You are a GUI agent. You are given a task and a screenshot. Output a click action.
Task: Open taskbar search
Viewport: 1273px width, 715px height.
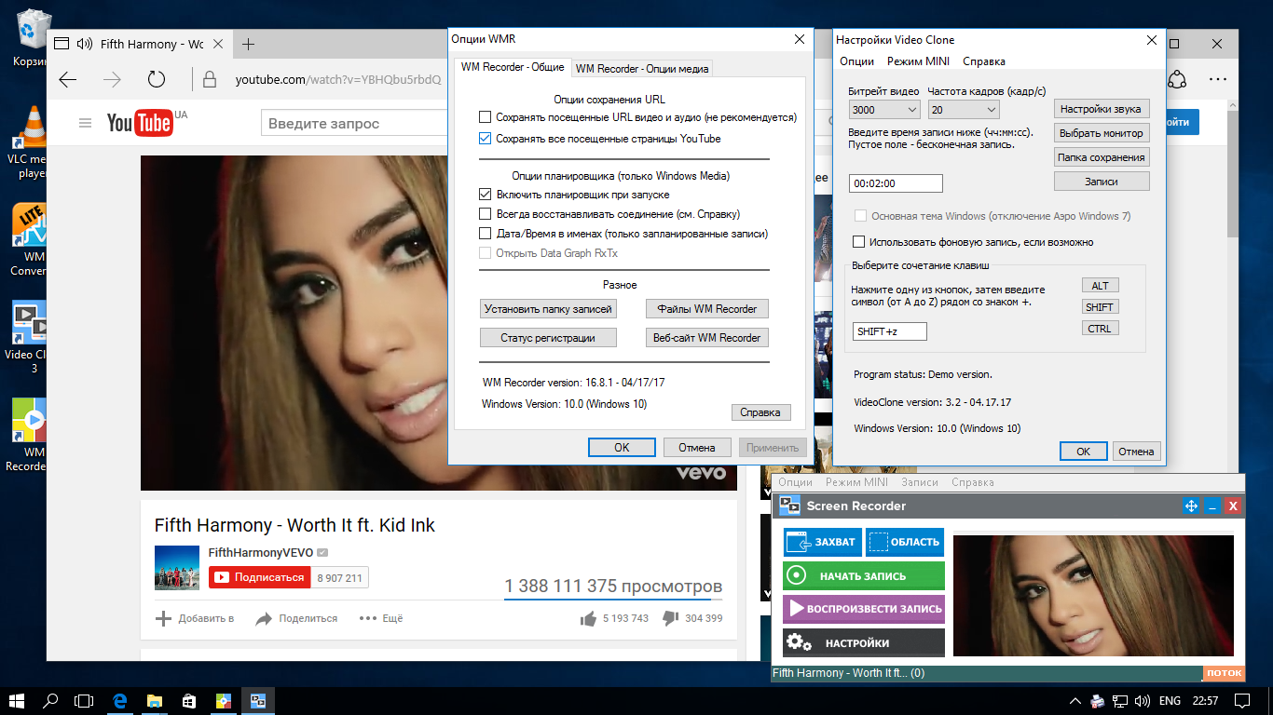coord(50,700)
